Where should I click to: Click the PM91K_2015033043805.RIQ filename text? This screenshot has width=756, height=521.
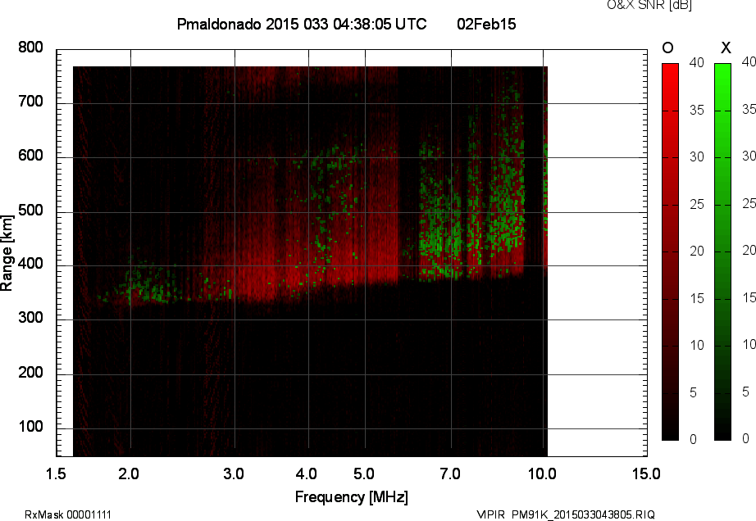tap(583, 514)
